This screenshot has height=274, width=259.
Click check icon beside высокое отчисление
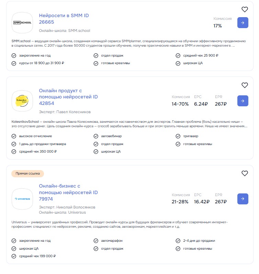(x=14, y=136)
